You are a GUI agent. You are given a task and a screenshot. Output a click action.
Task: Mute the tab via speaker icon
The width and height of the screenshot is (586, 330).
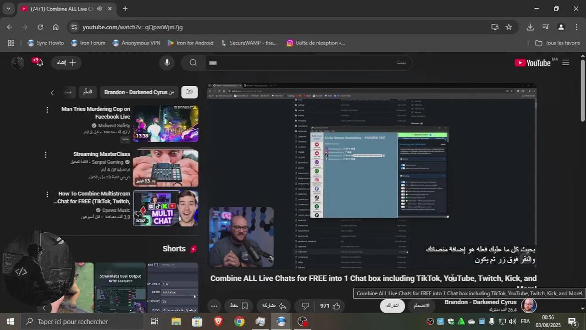click(x=100, y=9)
